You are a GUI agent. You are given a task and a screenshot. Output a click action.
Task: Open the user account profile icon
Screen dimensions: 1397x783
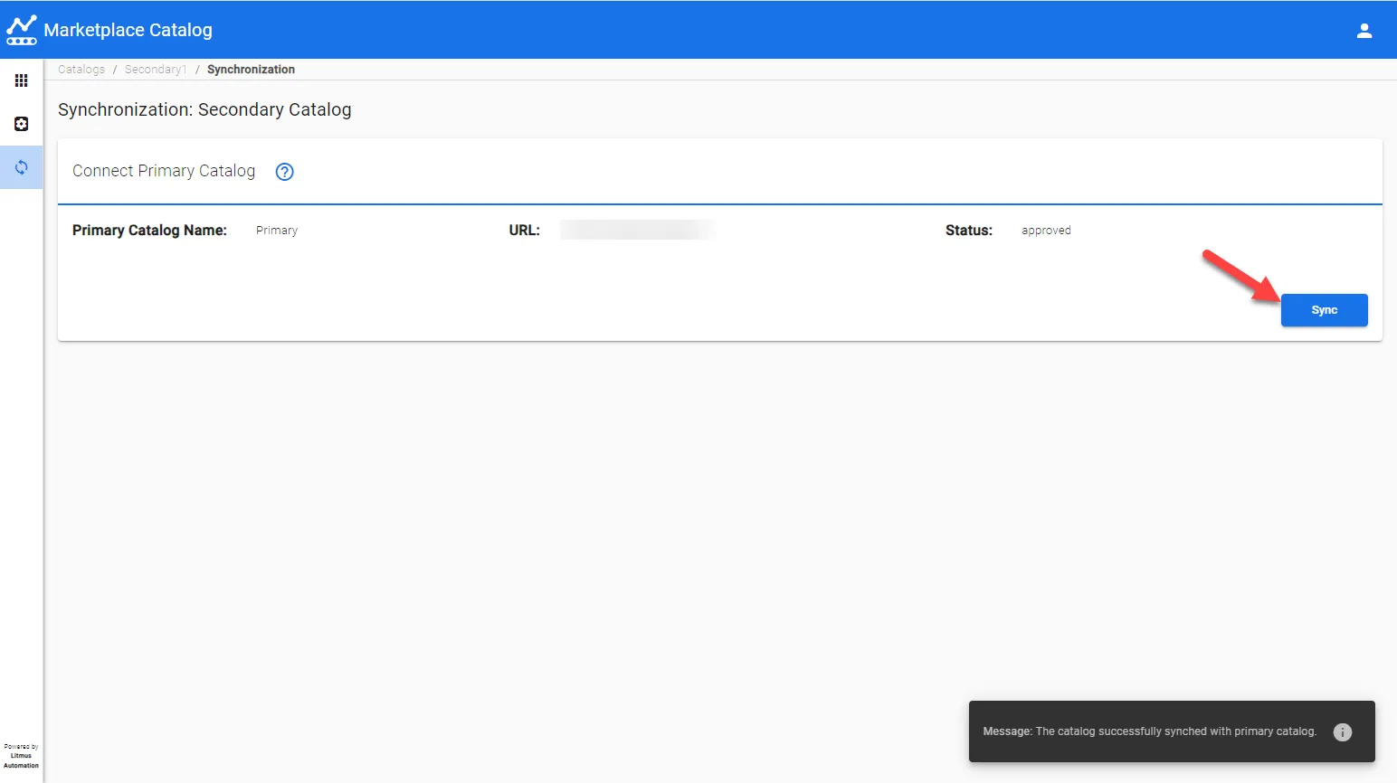[1364, 31]
